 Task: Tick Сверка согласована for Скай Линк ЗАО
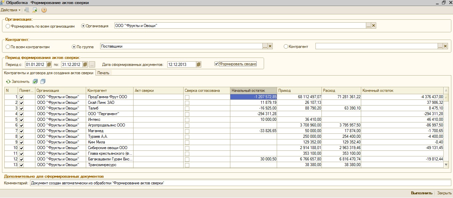point(187,103)
